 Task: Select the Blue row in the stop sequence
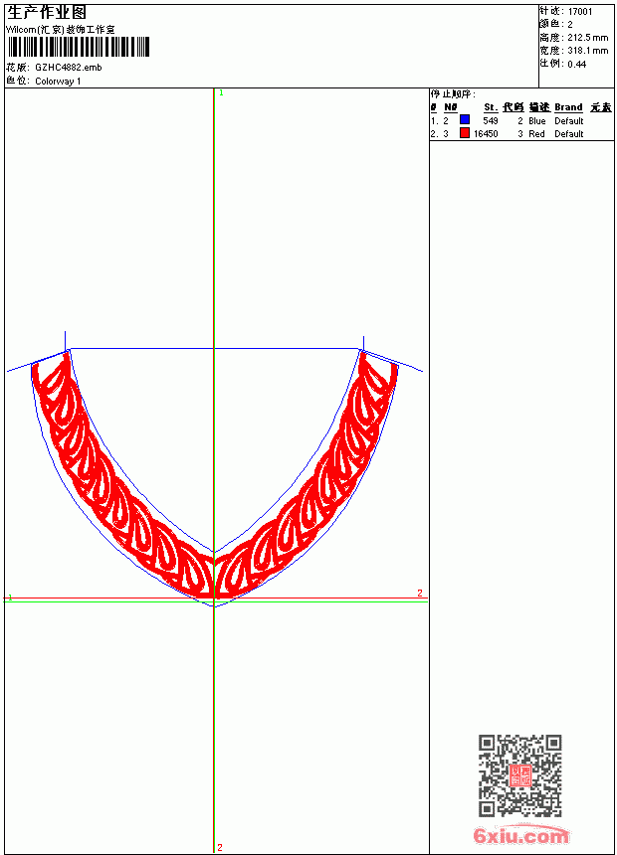coord(521,120)
